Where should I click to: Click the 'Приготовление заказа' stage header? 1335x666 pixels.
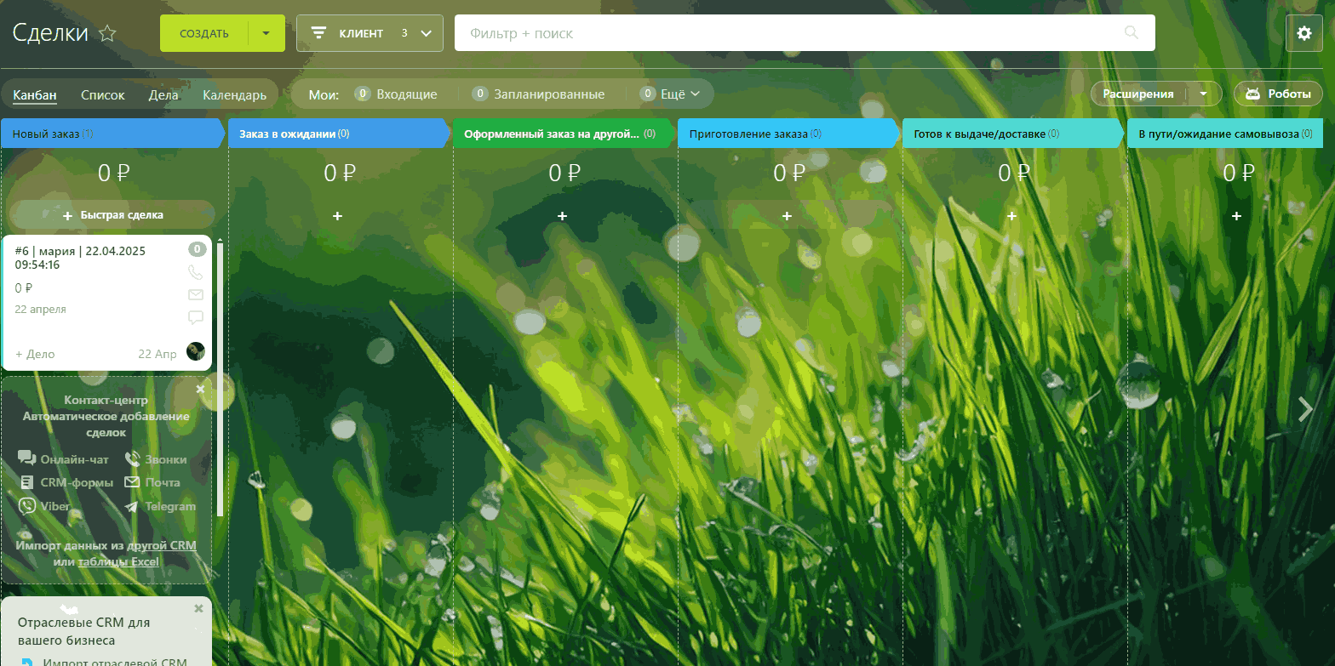coord(788,134)
